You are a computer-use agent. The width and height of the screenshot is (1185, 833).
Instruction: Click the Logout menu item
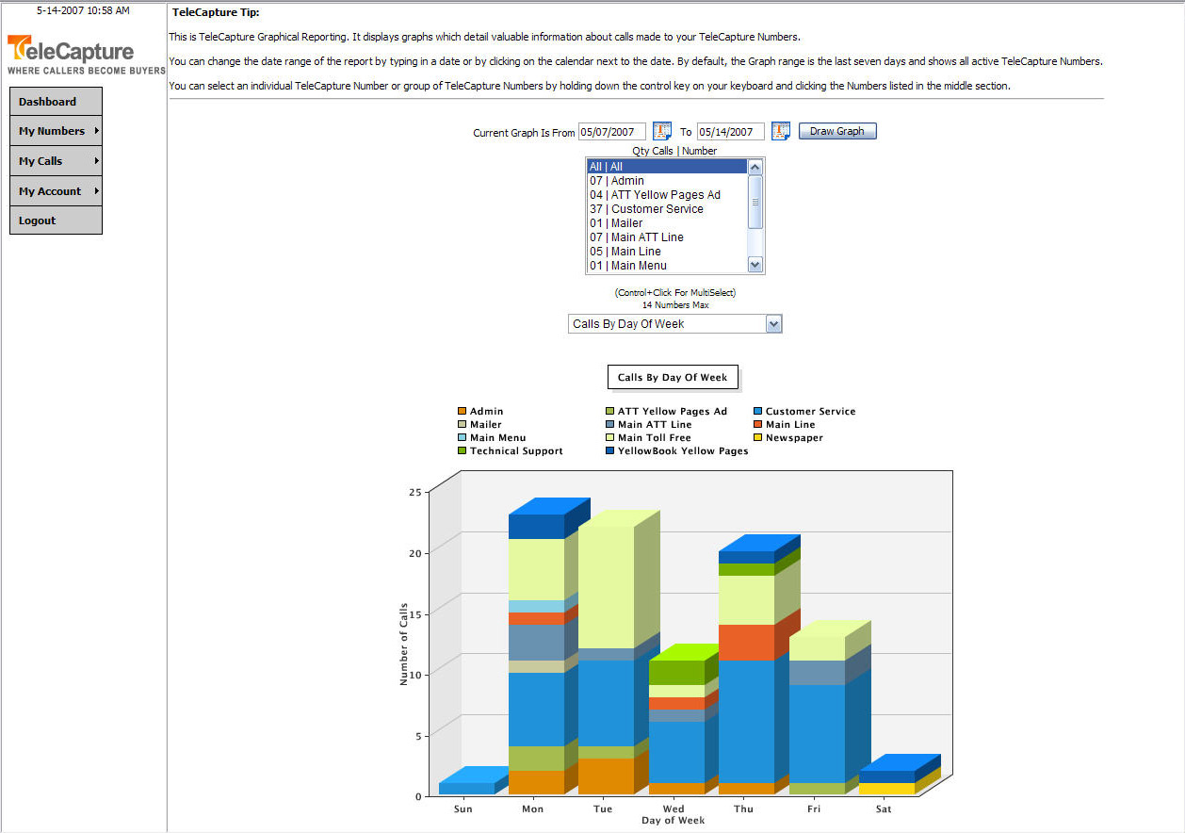[x=56, y=220]
